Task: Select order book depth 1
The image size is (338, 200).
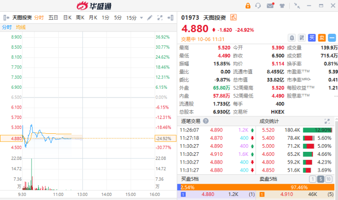Action: coord(312,179)
